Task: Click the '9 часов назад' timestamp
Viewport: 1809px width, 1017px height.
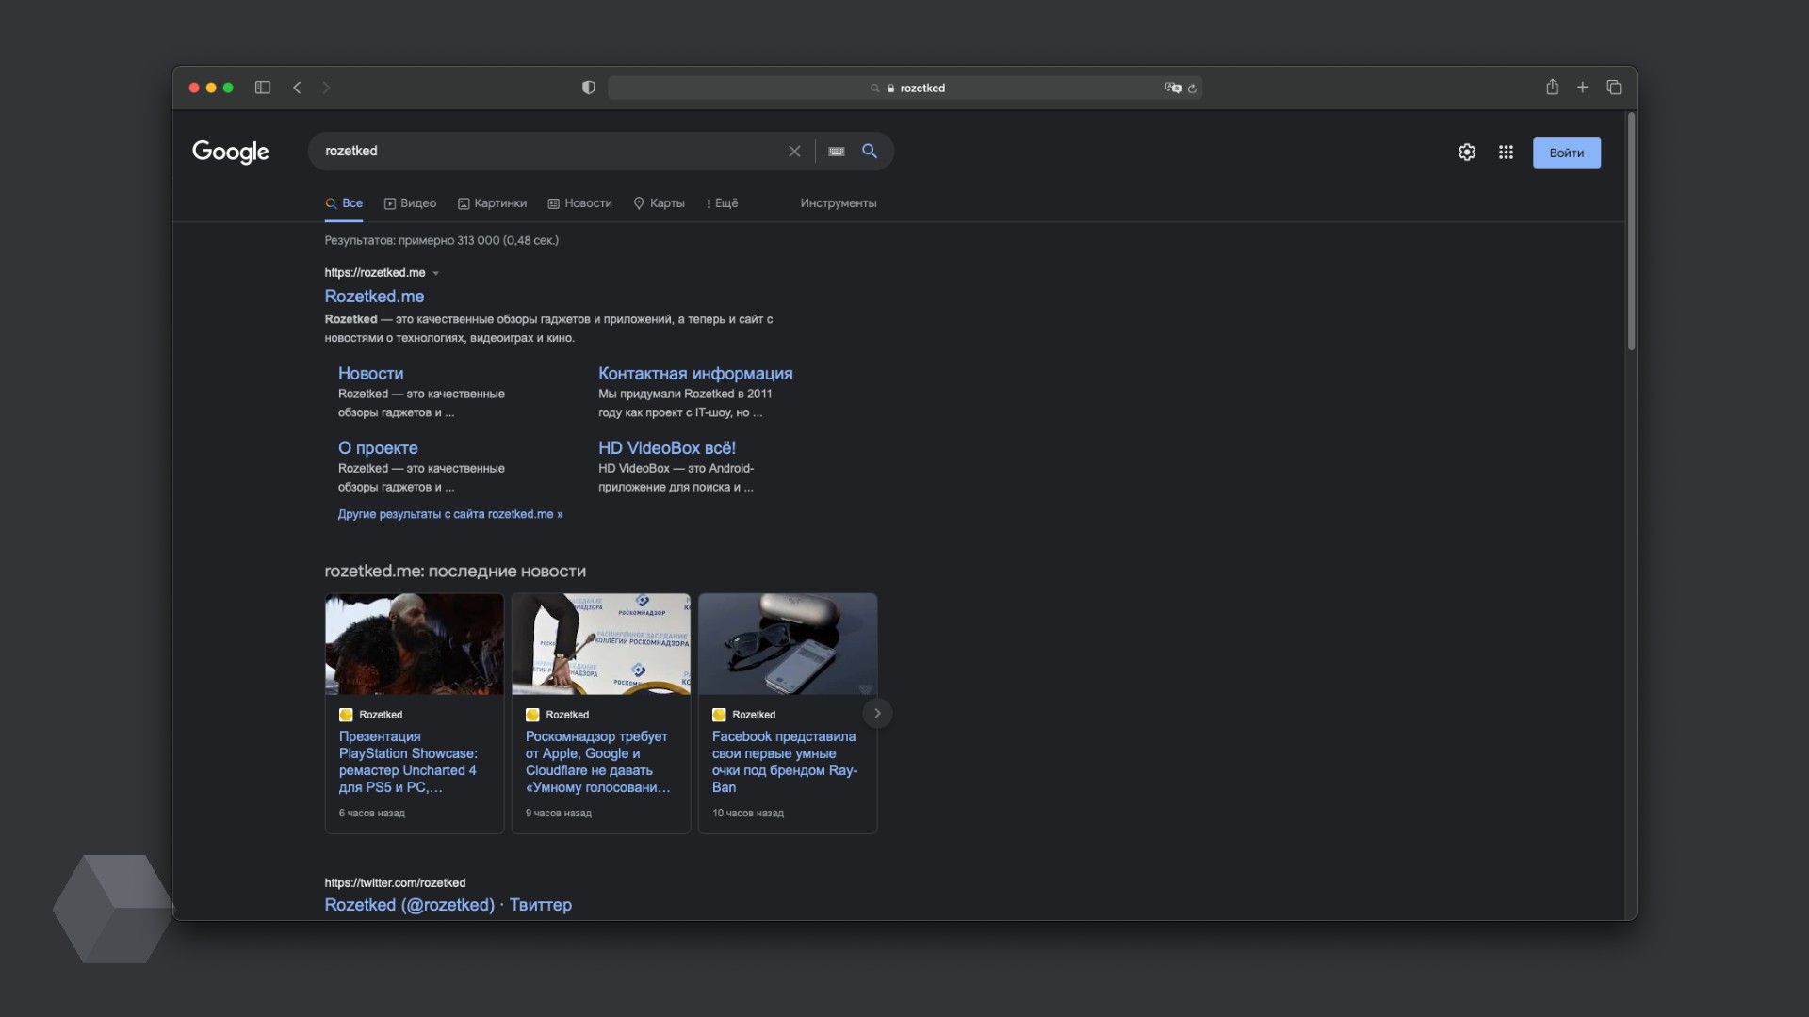Action: coord(559,814)
